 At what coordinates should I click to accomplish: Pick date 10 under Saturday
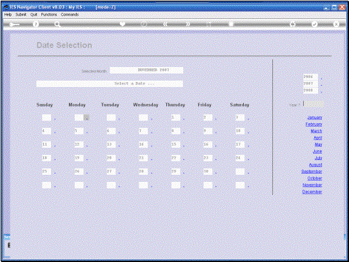240,131
